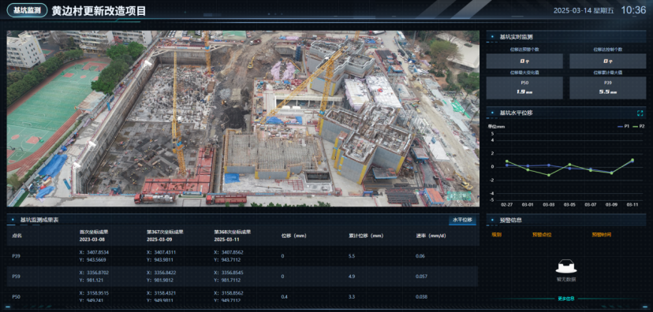653x312 pixels.
Task: Click the 位移 (mm) column header
Action: (x=294, y=236)
